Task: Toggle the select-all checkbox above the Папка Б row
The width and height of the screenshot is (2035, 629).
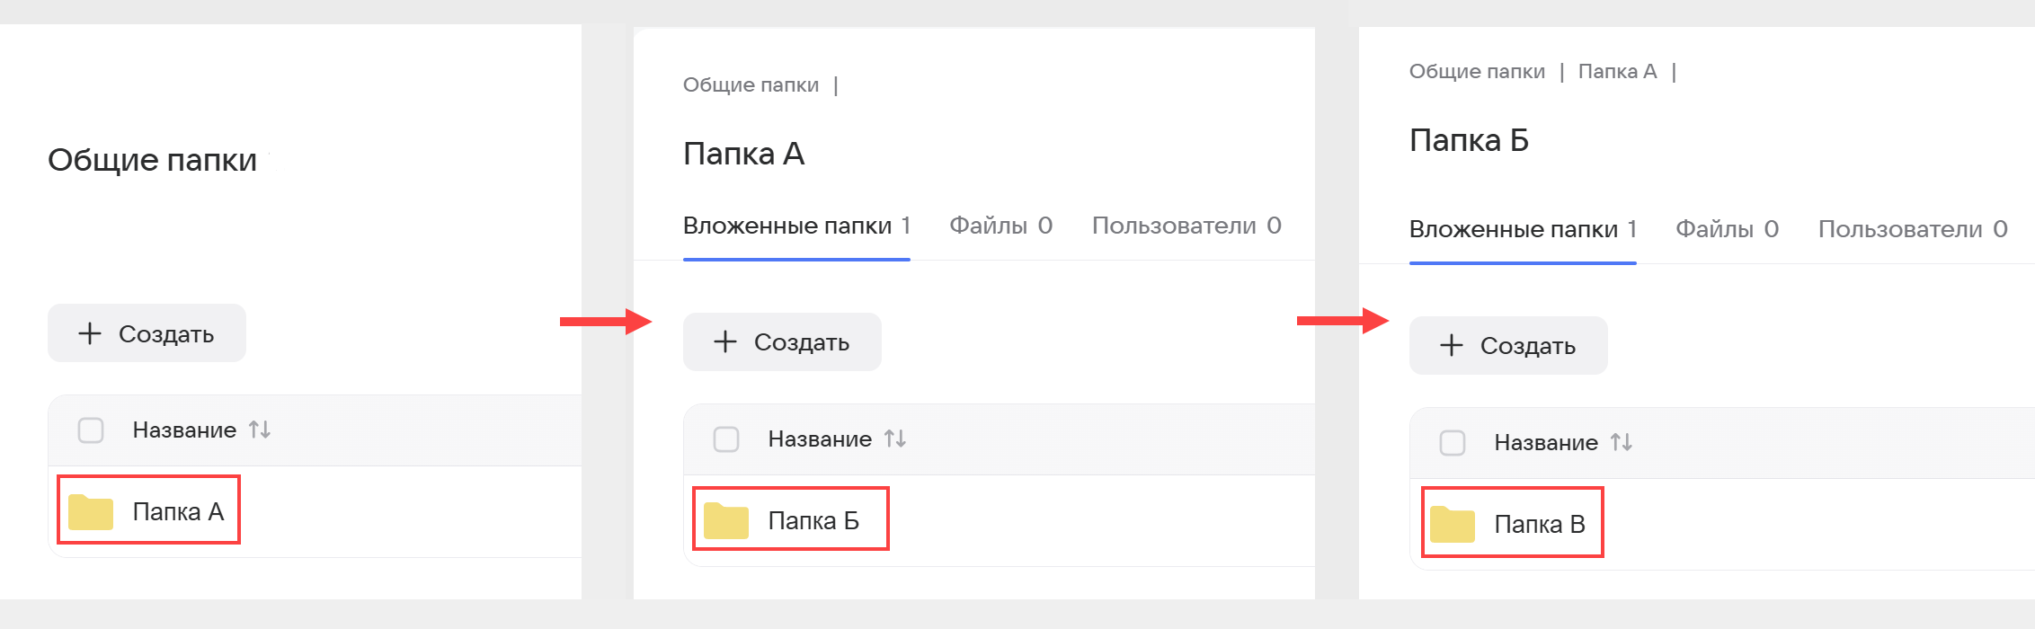Action: (726, 439)
